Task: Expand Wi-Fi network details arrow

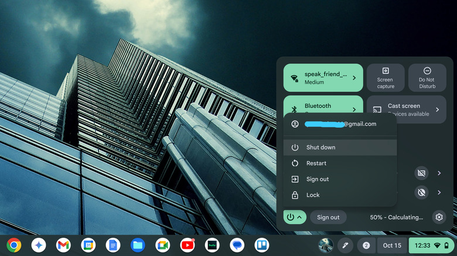Action: [x=354, y=78]
